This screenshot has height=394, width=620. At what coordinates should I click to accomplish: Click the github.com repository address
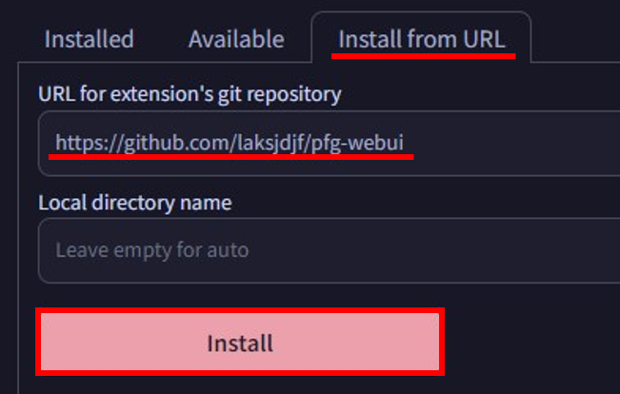230,143
